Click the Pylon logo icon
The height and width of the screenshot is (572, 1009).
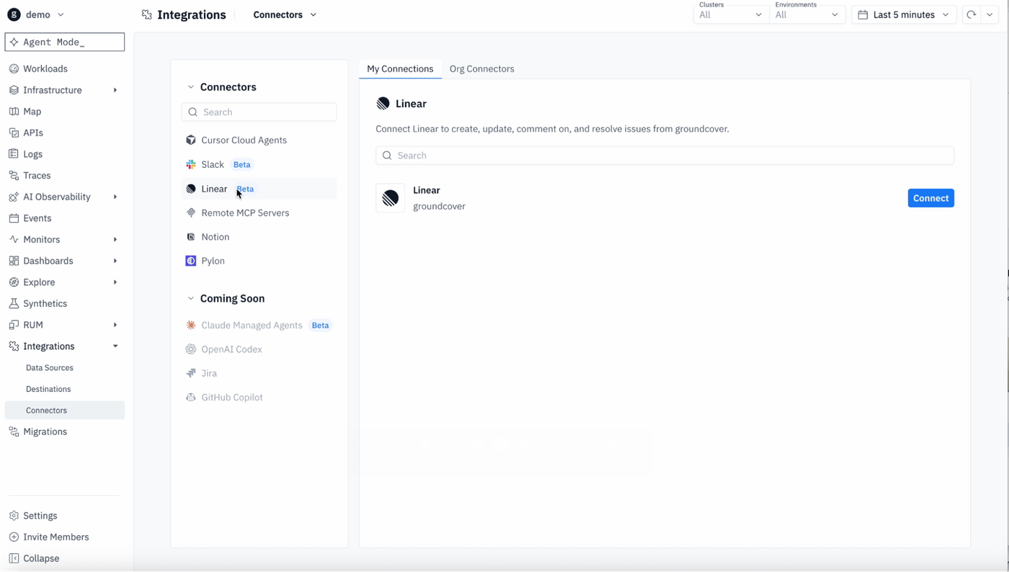(191, 261)
